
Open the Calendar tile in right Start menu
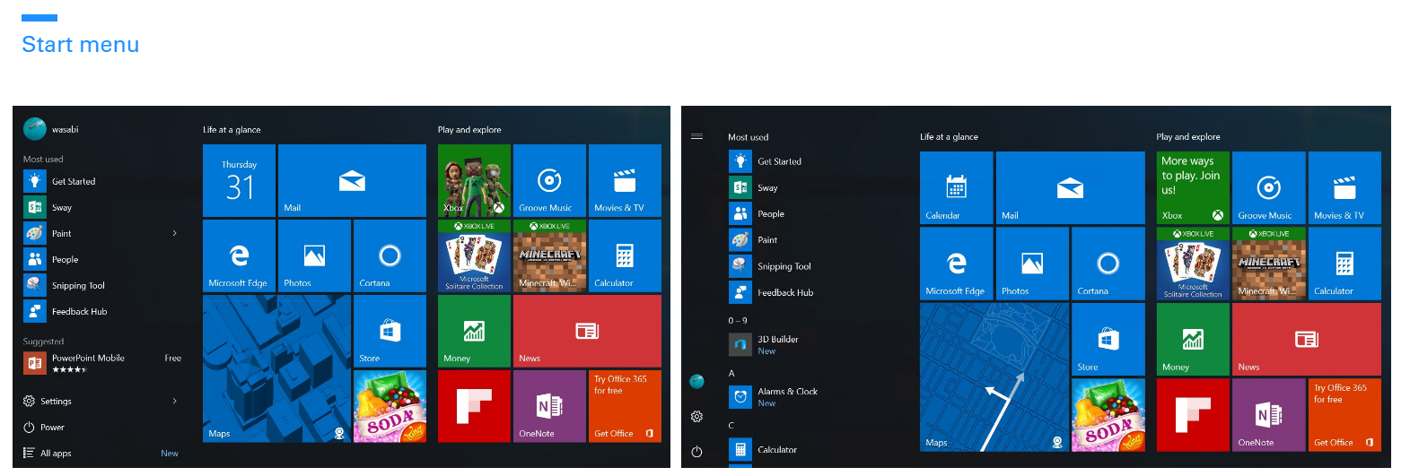(x=957, y=187)
